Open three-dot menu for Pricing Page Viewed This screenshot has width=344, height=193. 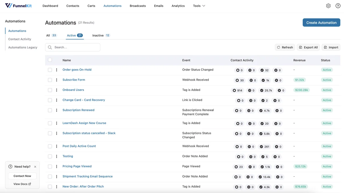56,166
